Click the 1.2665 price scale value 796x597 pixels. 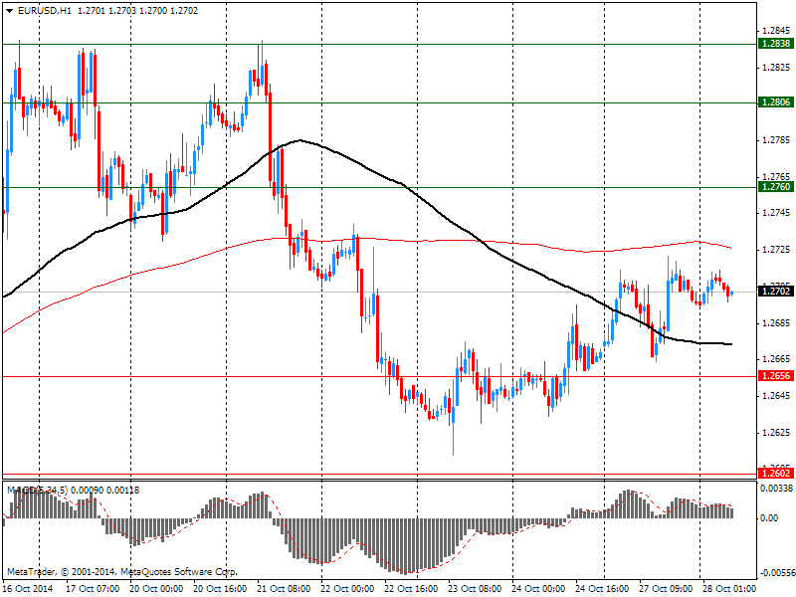(x=776, y=359)
